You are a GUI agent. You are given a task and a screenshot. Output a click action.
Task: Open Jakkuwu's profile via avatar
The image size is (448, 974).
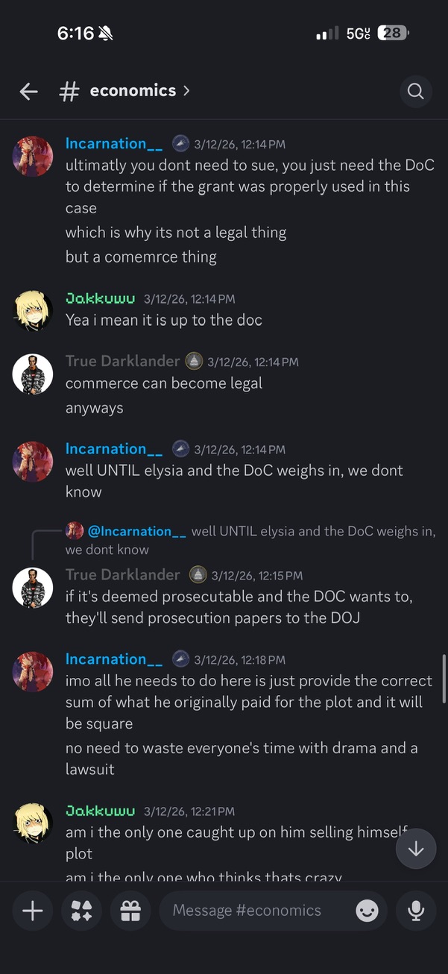pyautogui.click(x=32, y=310)
